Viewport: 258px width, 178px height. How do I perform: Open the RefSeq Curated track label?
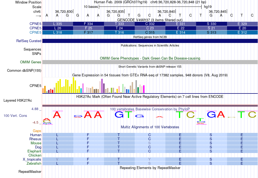click(29, 41)
